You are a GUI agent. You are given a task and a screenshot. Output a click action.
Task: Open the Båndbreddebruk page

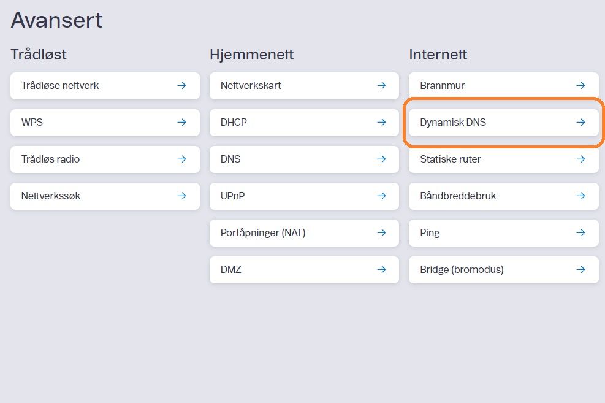(x=503, y=196)
